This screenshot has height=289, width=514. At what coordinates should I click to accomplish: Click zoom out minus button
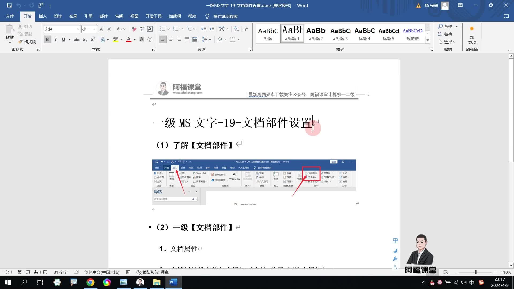455,272
